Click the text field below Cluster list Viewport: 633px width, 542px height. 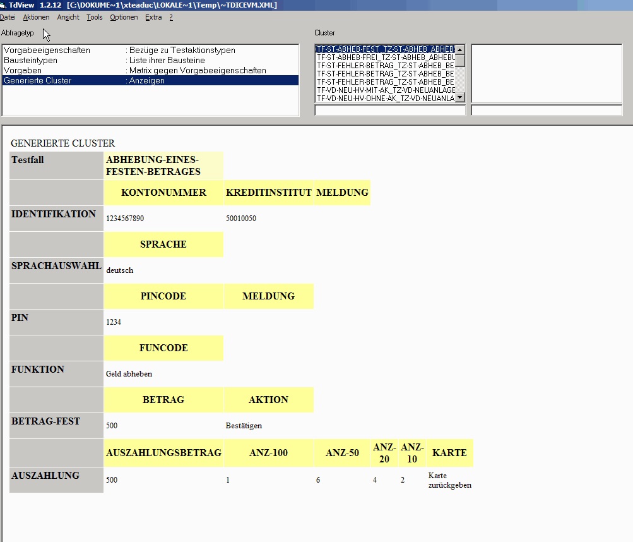(390, 111)
